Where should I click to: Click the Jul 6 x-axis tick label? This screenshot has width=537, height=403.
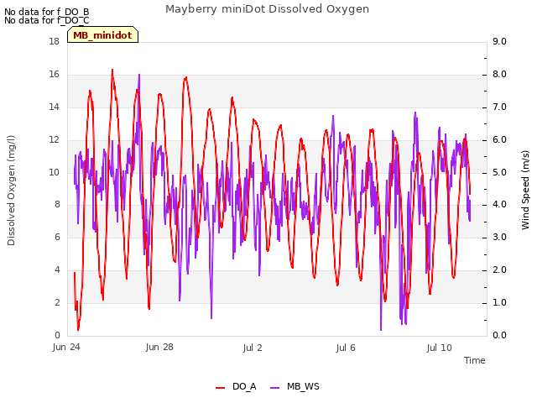(346, 348)
